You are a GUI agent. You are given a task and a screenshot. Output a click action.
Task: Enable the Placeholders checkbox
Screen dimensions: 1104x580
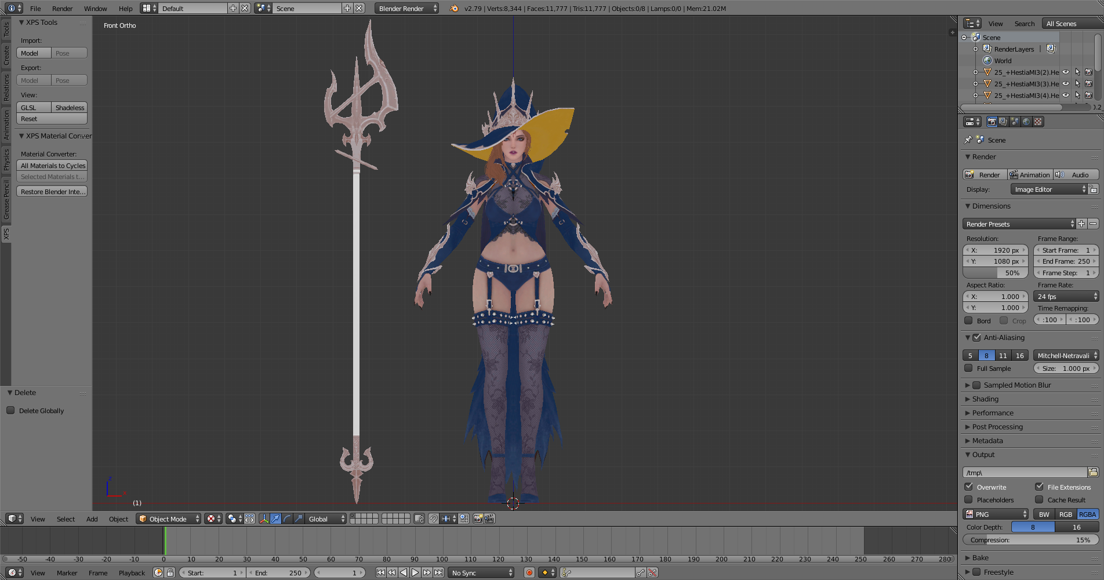968,499
